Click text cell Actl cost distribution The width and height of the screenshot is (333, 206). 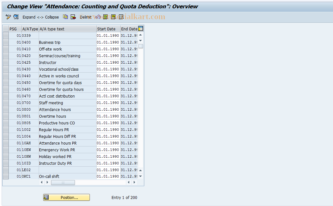(67, 96)
